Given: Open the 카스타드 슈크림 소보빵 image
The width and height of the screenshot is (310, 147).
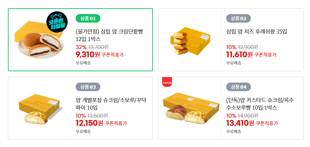Looking at the screenshot, I should click(x=190, y=108).
